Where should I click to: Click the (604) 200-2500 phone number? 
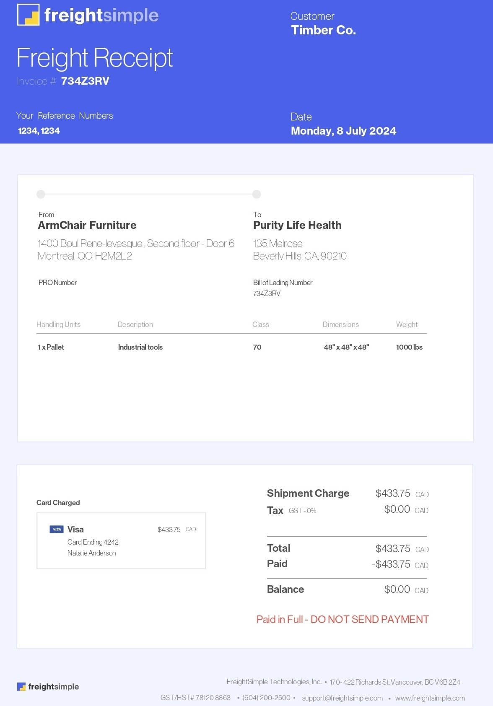pos(266,698)
